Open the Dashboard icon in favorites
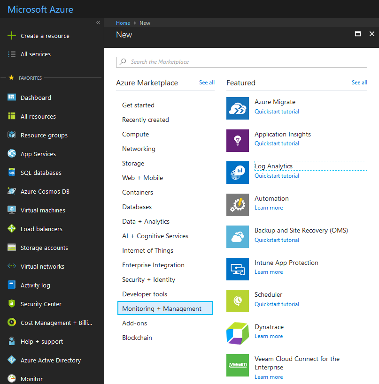The width and height of the screenshot is (379, 384). pos(12,97)
